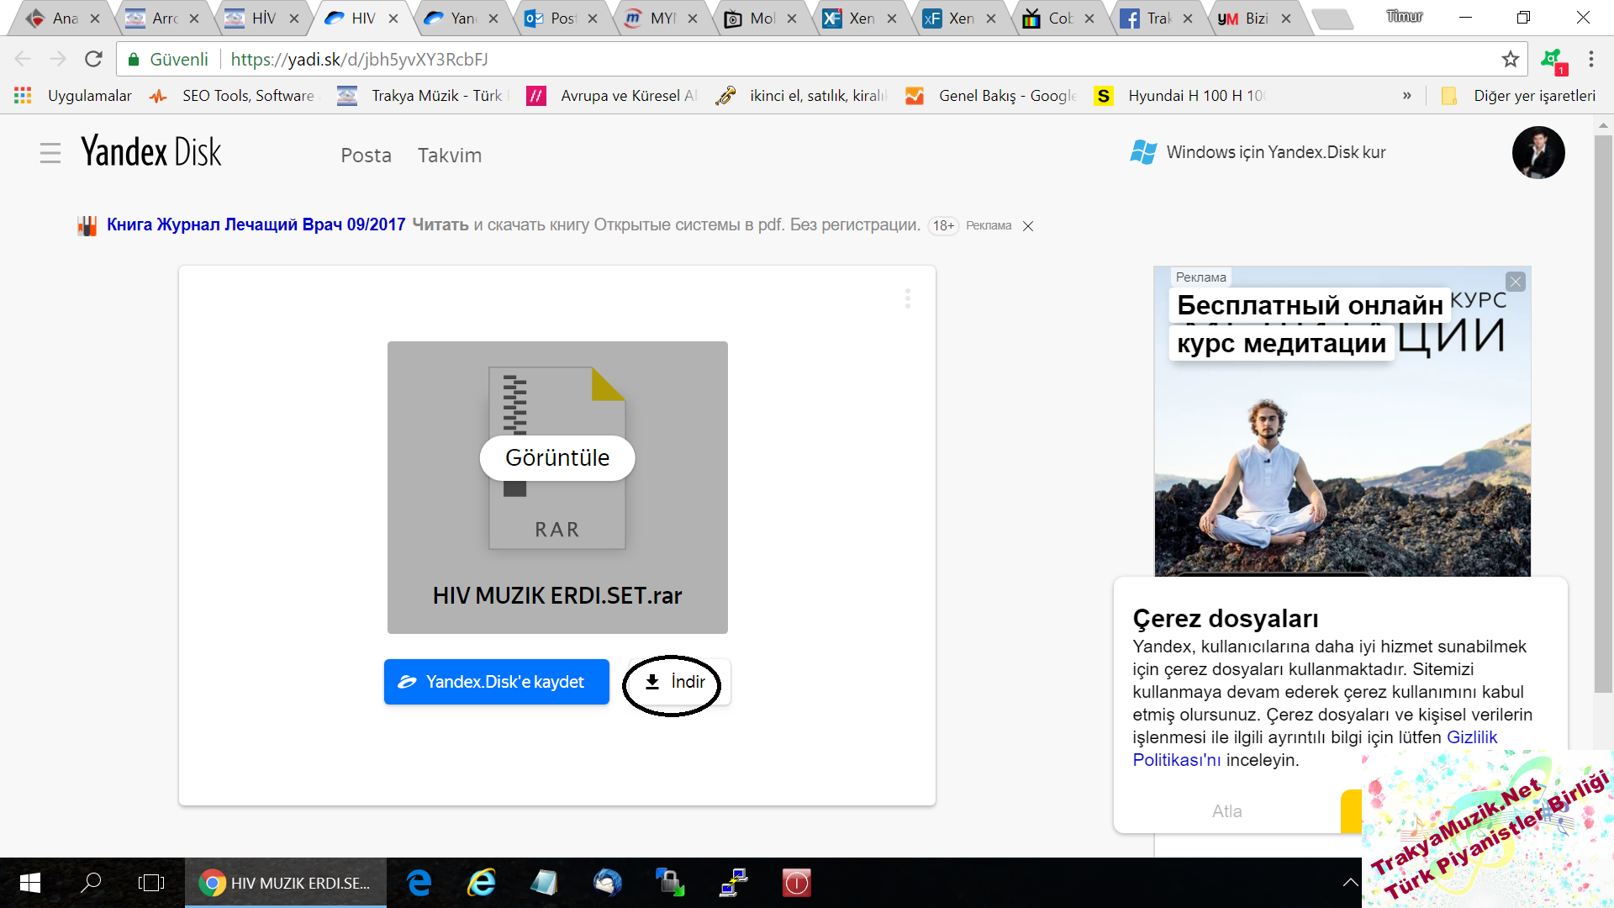
Task: Open the Yandex Disk hamburger menu
Action: point(50,153)
